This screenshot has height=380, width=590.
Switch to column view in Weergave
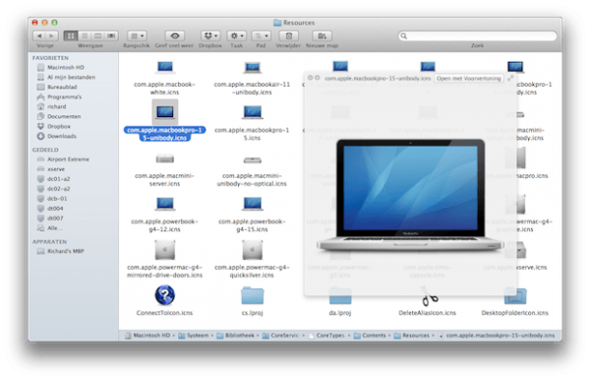pos(97,35)
